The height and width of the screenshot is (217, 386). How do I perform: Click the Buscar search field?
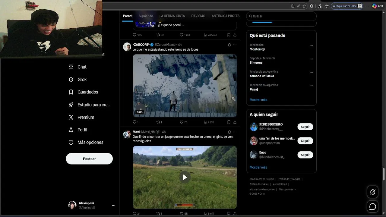[x=281, y=16]
